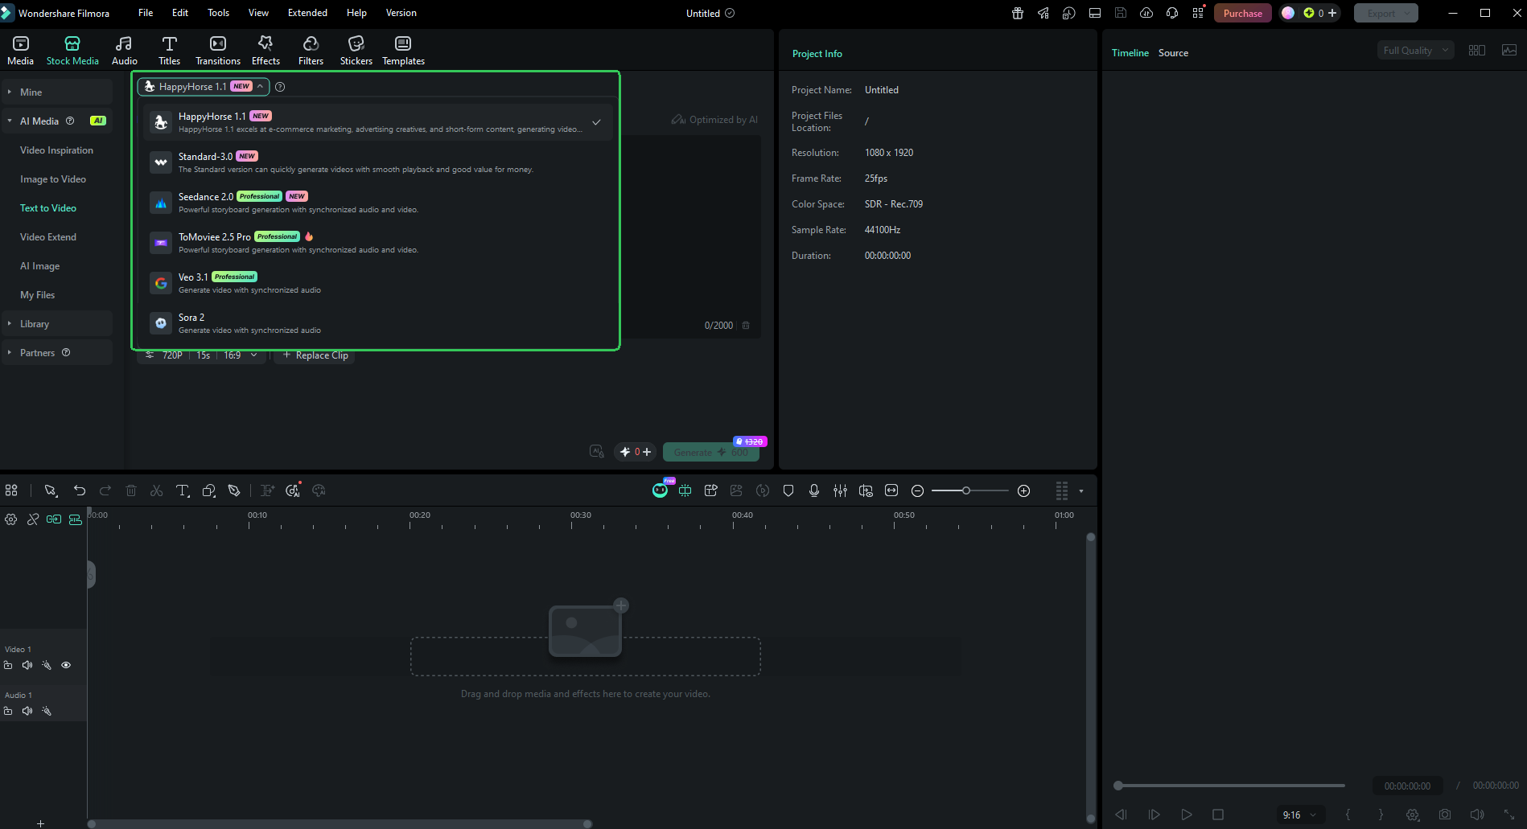Open the 720P 15s 16:9 settings dropdown

(x=202, y=355)
